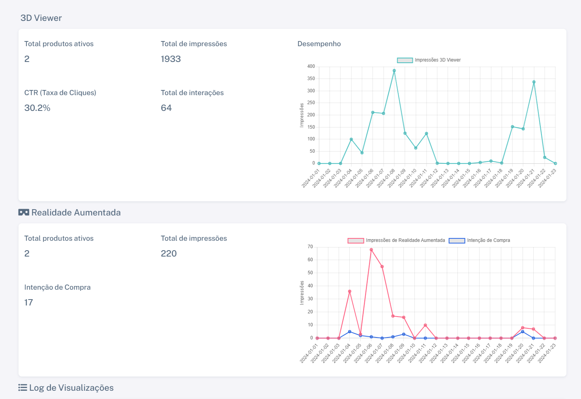The width and height of the screenshot is (581, 399).
Task: Click the CTR (Taxa de Cliques) label
Action: (x=60, y=93)
